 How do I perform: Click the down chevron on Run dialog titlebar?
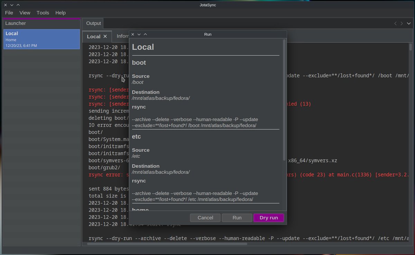139,34
